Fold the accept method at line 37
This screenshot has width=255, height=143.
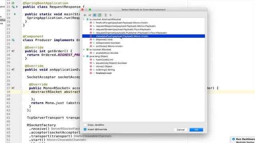(x=21, y=88)
